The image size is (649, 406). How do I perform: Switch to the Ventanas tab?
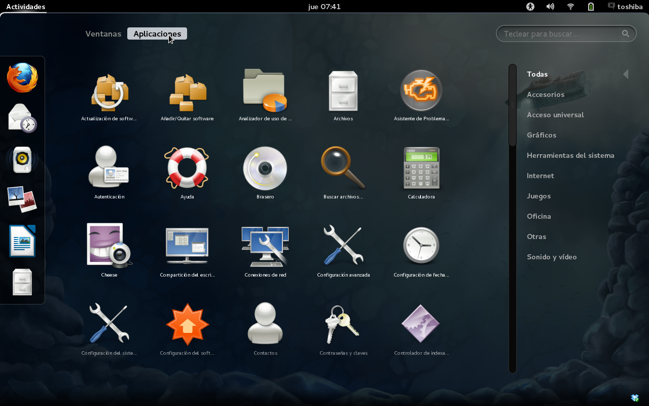[x=103, y=33]
